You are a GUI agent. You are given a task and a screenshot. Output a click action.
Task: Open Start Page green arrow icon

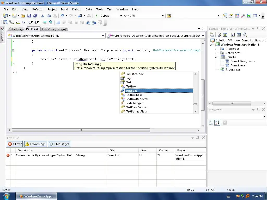249,16
